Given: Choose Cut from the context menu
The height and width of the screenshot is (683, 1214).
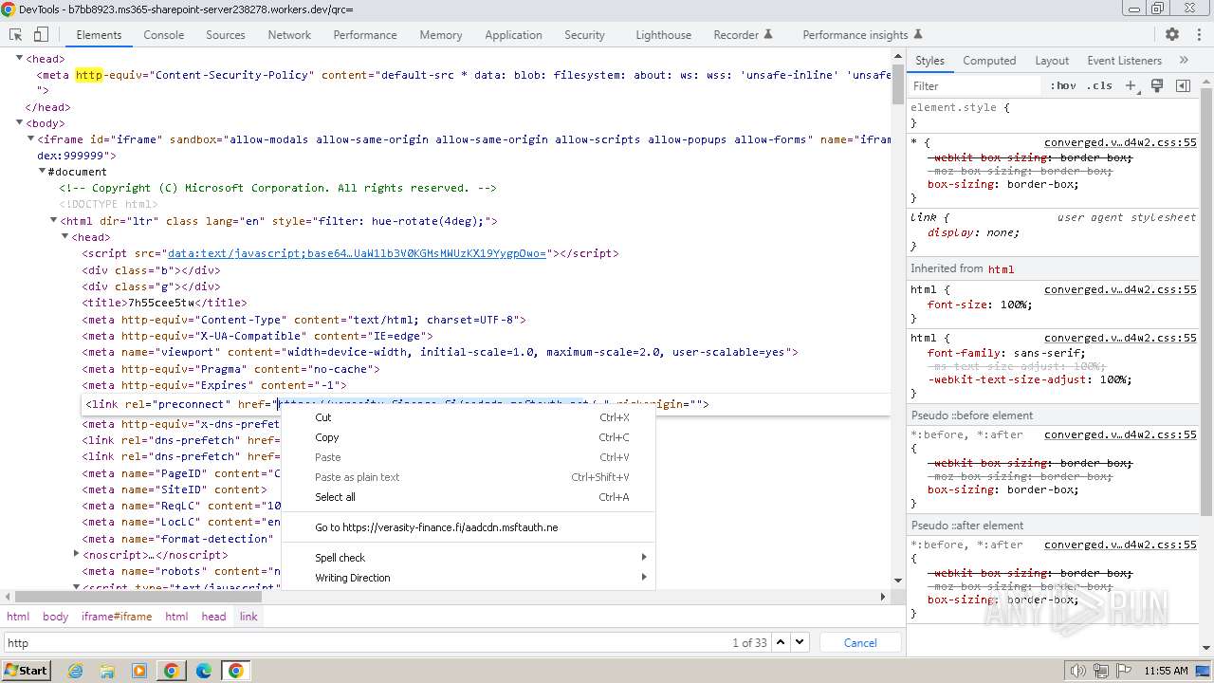Looking at the screenshot, I should tap(468, 417).
